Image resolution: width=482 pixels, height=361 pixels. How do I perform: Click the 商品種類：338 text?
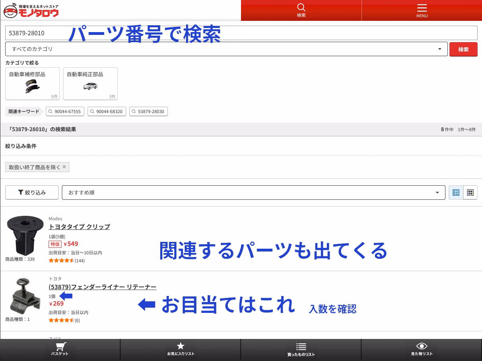pyautogui.click(x=20, y=259)
